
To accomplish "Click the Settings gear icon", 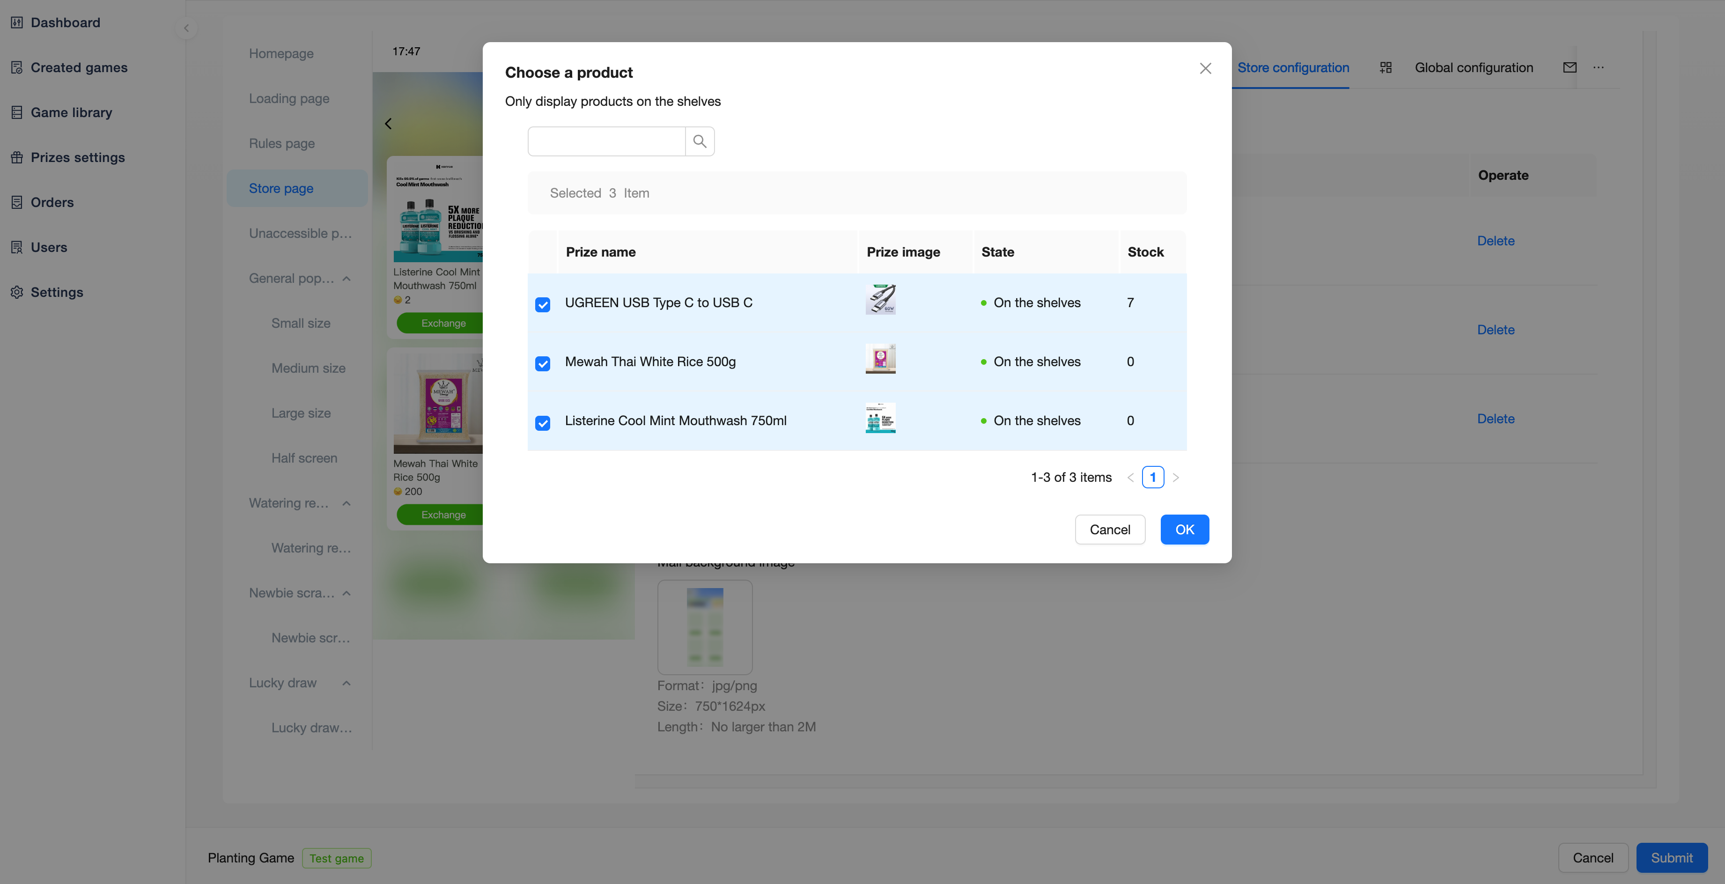I will 17,292.
